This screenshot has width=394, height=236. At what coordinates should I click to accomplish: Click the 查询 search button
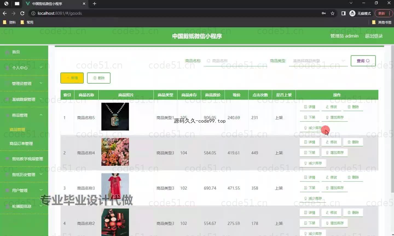pos(363,61)
